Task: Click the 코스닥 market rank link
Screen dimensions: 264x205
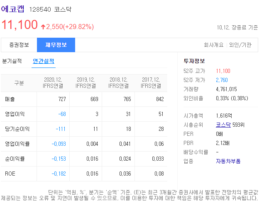Action: click(223, 125)
